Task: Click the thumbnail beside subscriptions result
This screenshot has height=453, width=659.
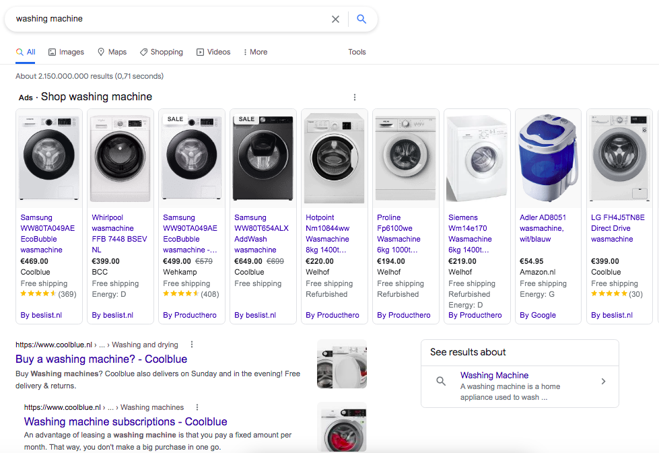Action: coord(342,427)
